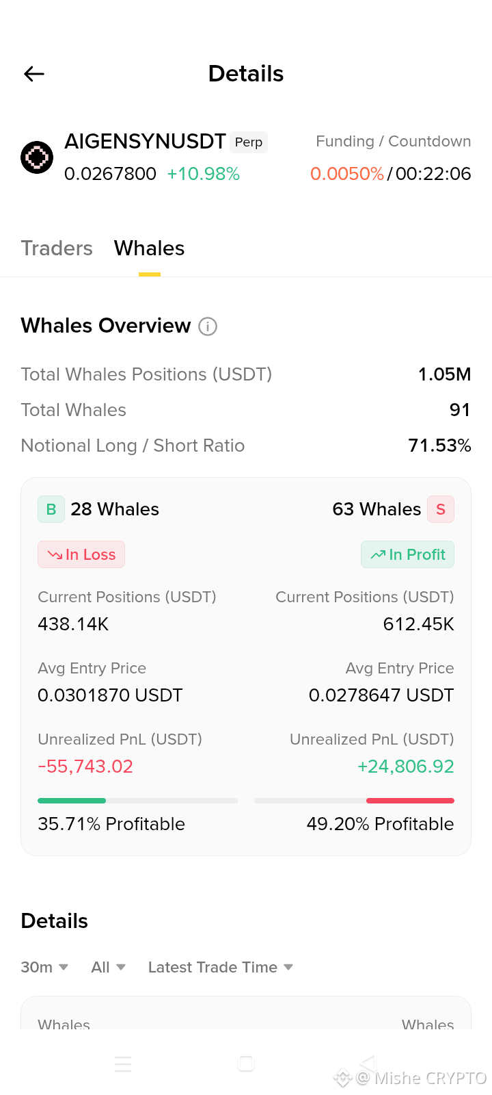The width and height of the screenshot is (492, 1095).
Task: Open the All filter dropdown
Action: tap(109, 967)
